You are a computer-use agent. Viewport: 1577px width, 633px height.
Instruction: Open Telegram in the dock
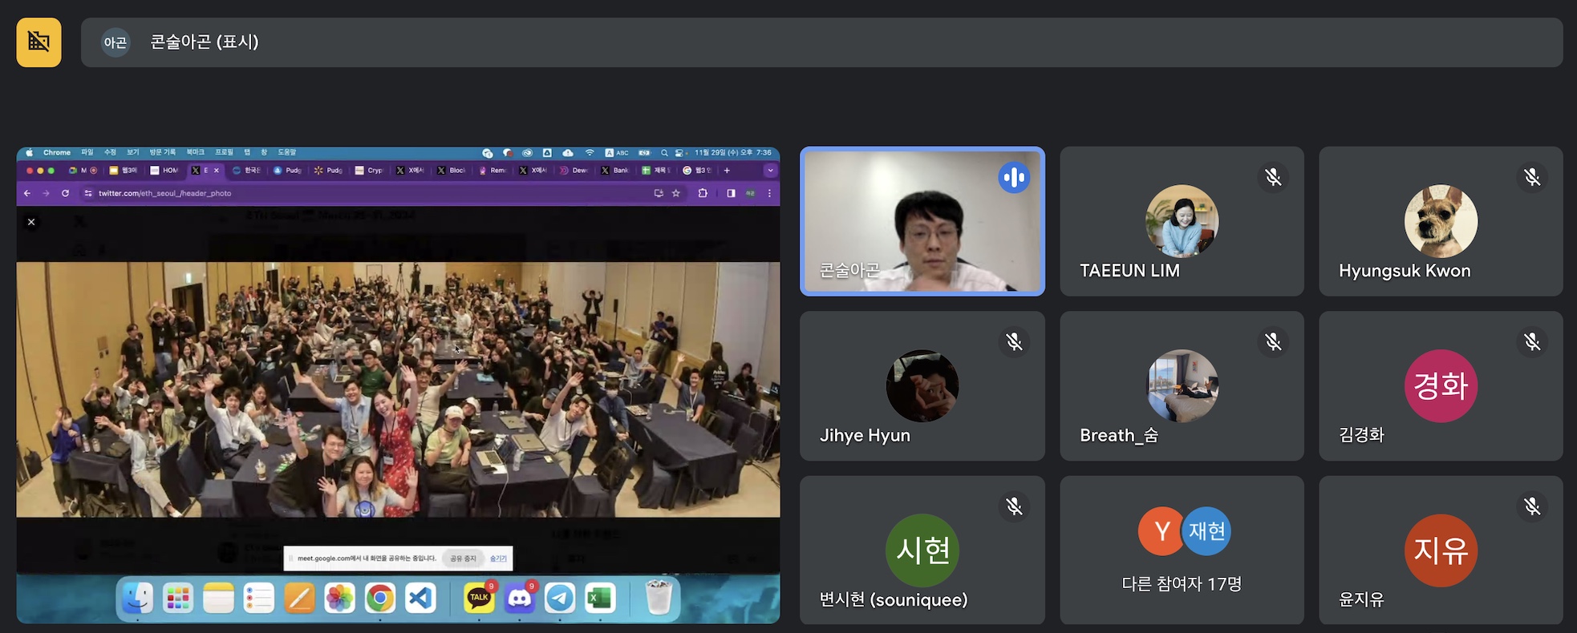pos(560,598)
